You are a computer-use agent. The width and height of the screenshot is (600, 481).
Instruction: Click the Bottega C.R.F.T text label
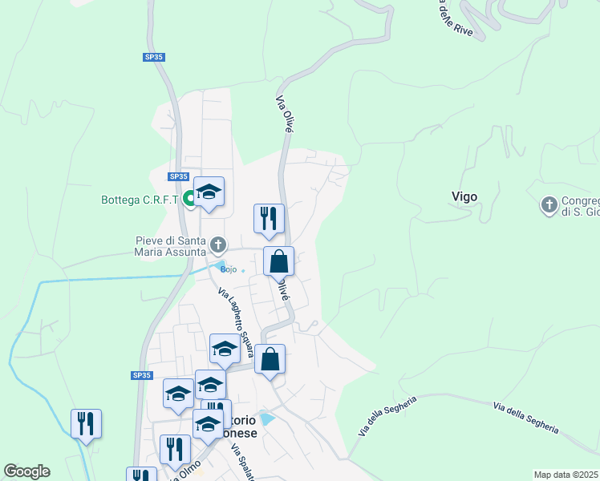pos(140,200)
